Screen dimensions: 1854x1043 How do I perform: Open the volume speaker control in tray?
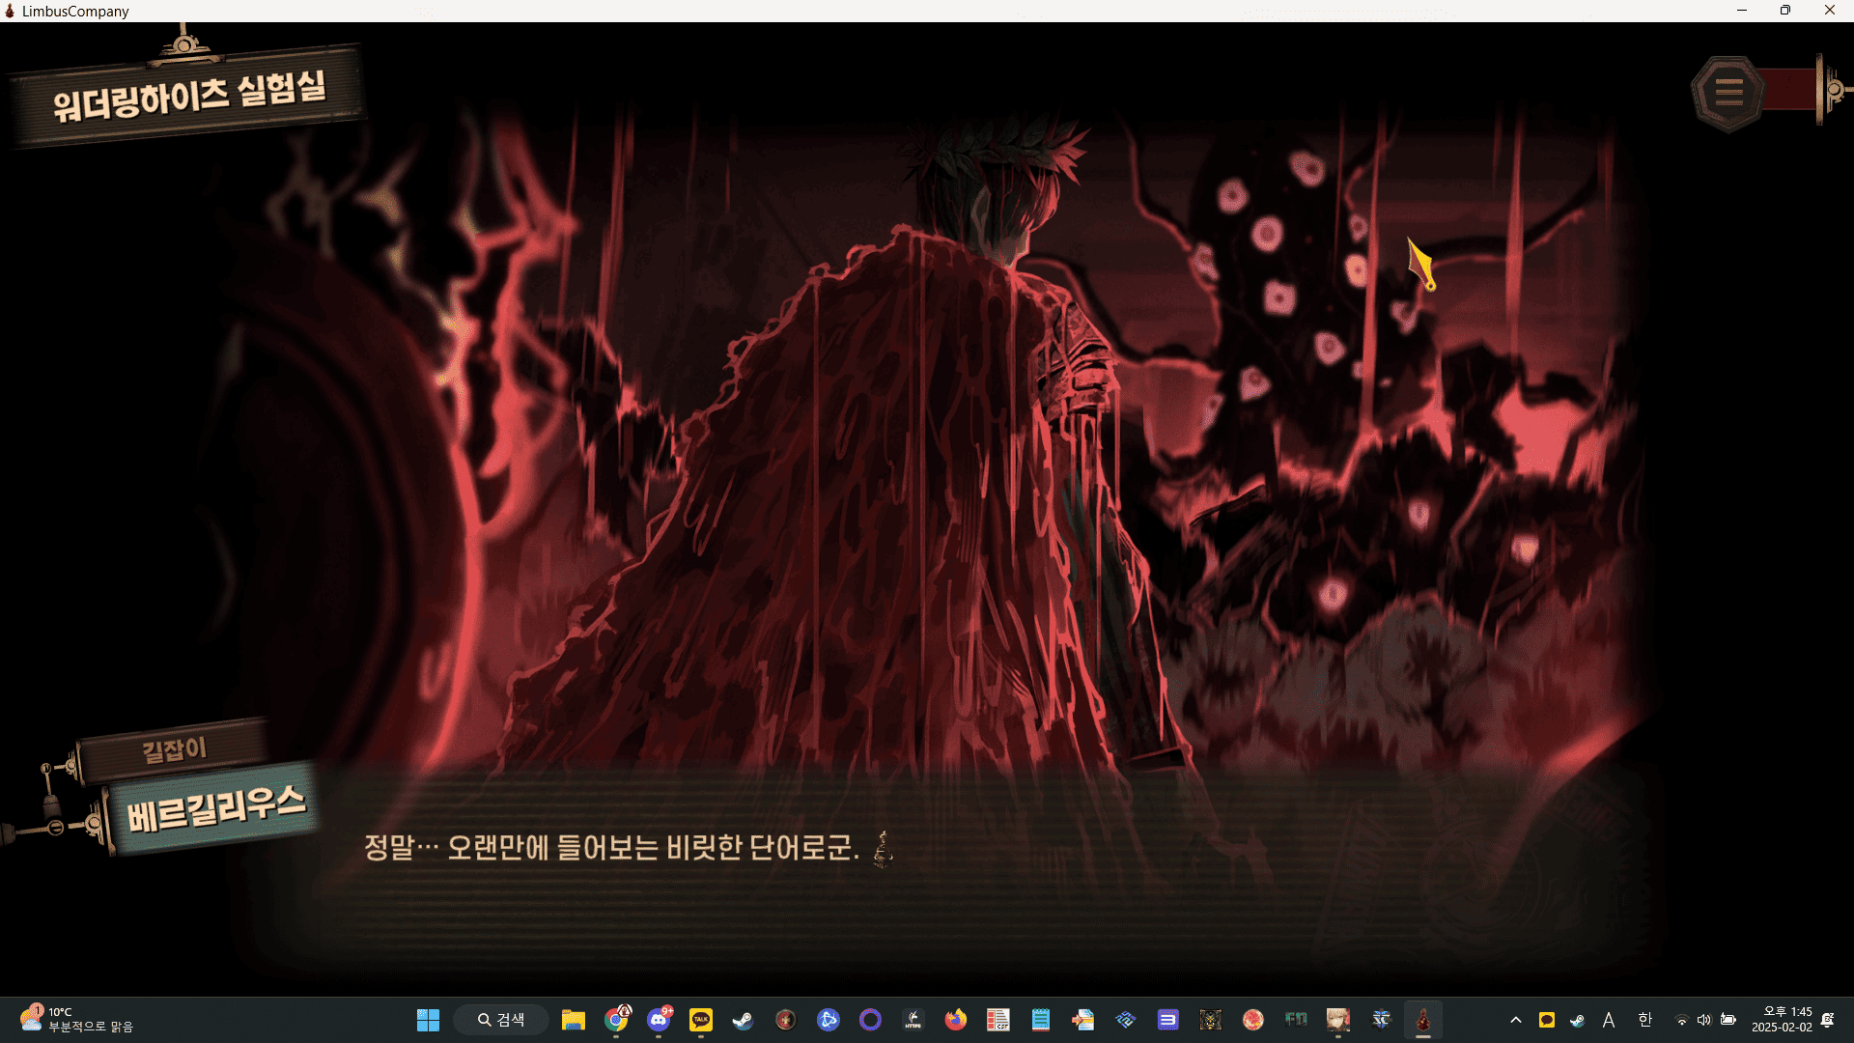(x=1704, y=1020)
